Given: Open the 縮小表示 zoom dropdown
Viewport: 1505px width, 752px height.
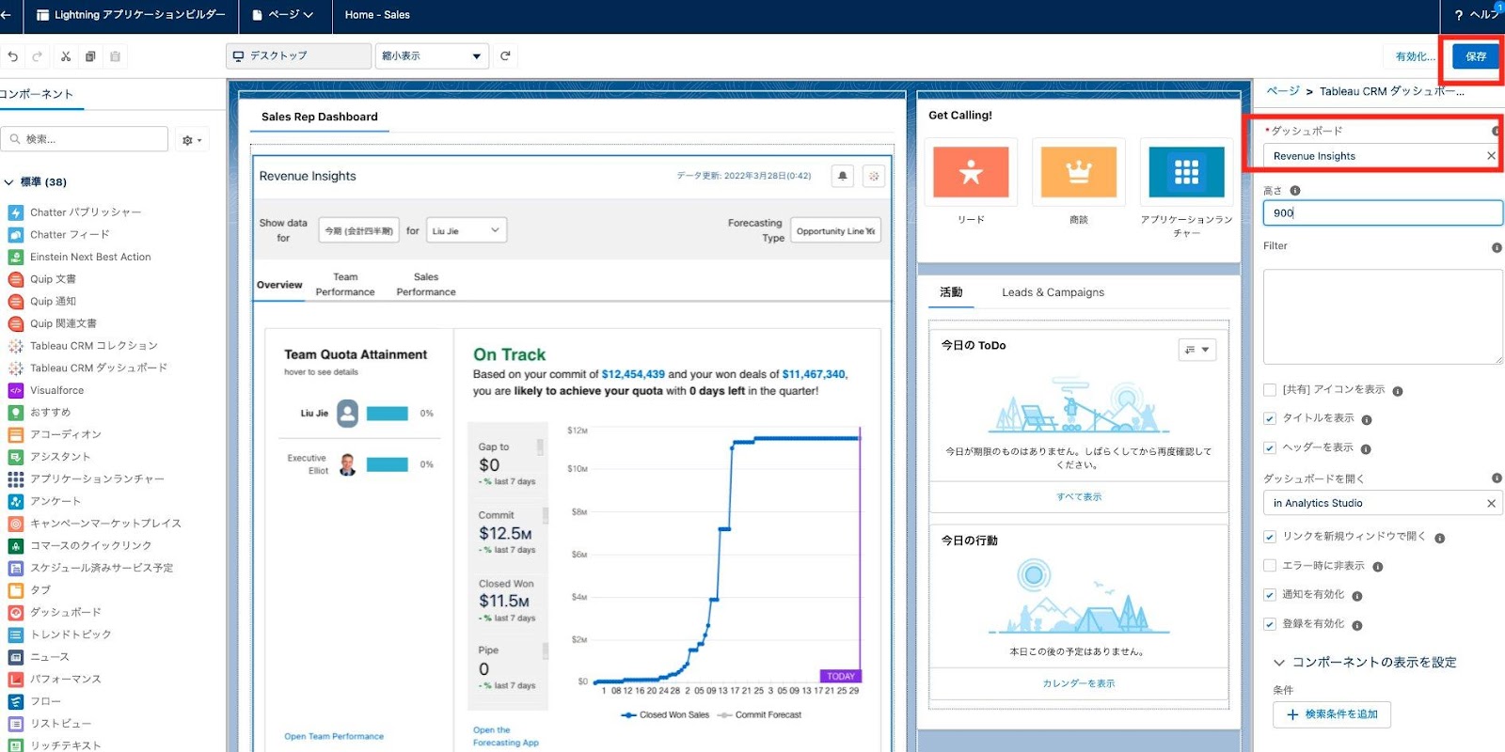Looking at the screenshot, I should click(433, 56).
